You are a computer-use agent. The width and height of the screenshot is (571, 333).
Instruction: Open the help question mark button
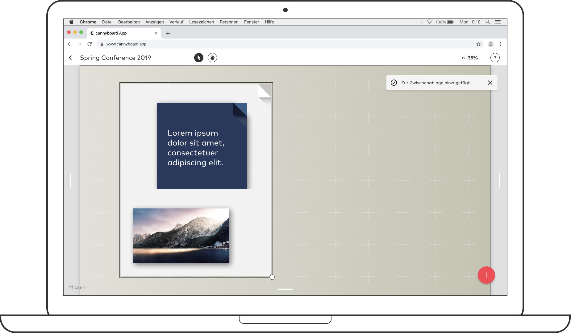pyautogui.click(x=495, y=58)
